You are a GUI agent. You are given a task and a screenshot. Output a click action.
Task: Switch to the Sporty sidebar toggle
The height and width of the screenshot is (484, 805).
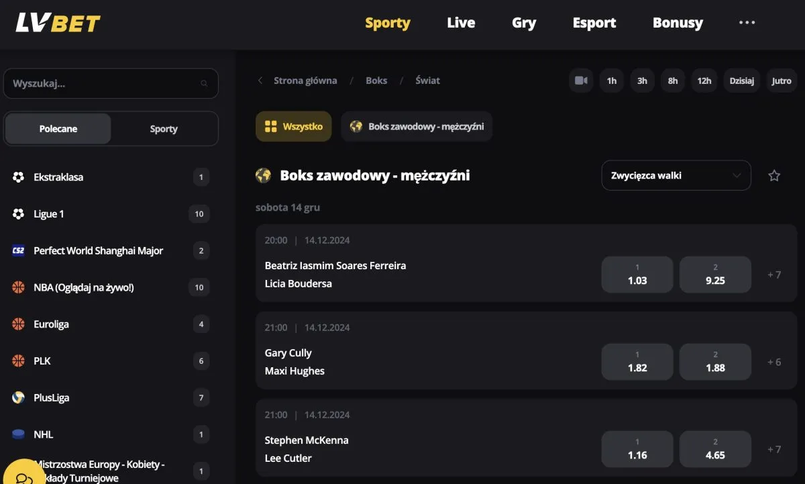[x=164, y=129]
